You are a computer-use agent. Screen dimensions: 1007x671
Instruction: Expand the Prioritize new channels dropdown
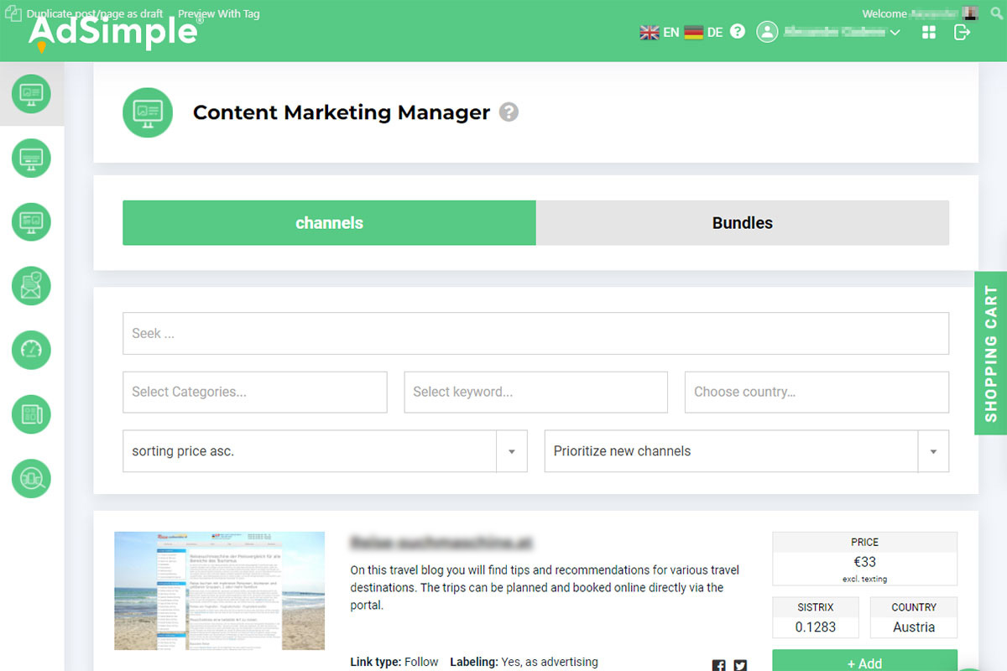932,451
